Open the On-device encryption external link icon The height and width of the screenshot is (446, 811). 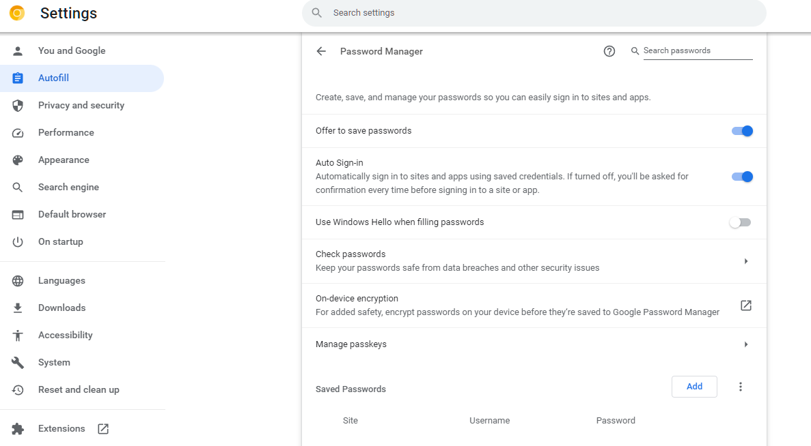(746, 306)
